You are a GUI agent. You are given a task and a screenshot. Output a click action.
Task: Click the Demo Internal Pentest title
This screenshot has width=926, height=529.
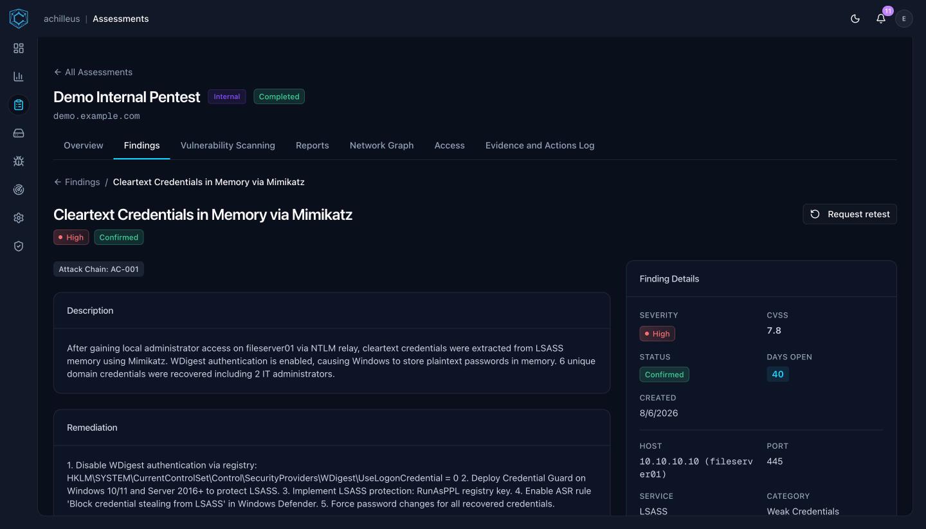pyautogui.click(x=127, y=96)
